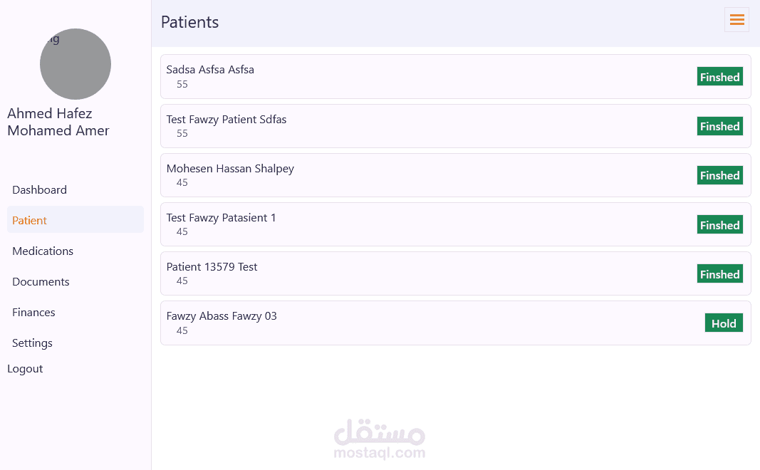The height and width of the screenshot is (470, 760).
Task: Click Finshed badge for Mohesen Hassan
Action: click(719, 175)
